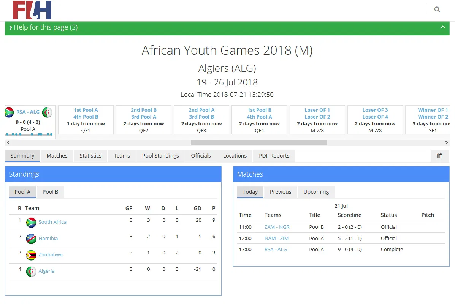Click the FIH logo
The height and width of the screenshot is (305, 455).
32,10
